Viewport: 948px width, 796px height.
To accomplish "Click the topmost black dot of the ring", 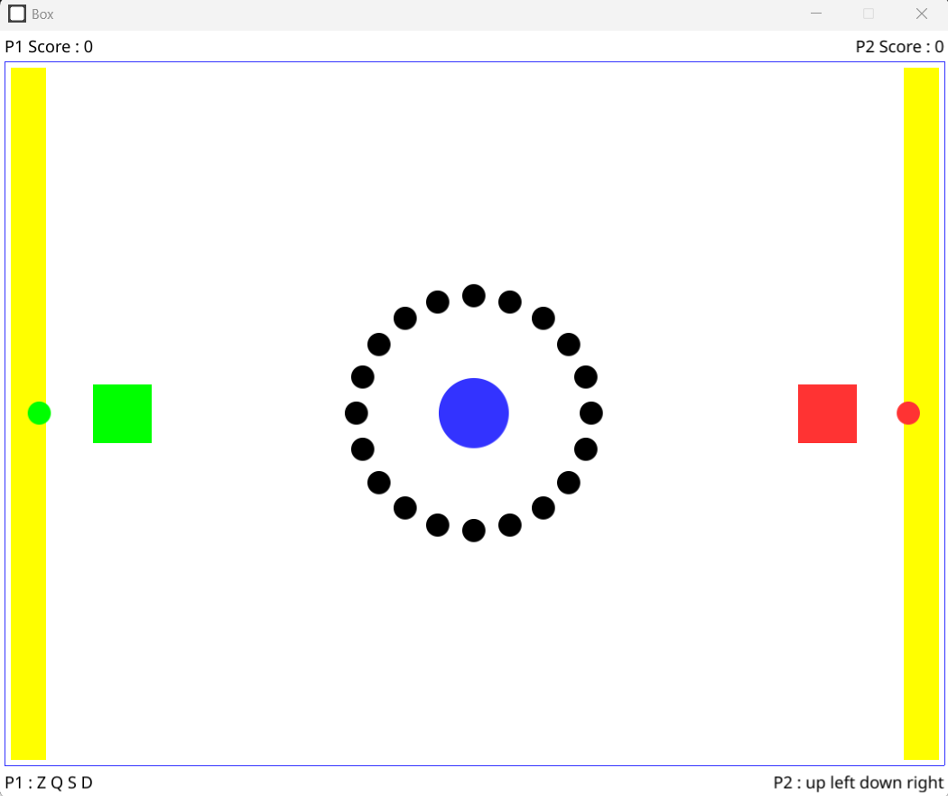I will point(473,295).
